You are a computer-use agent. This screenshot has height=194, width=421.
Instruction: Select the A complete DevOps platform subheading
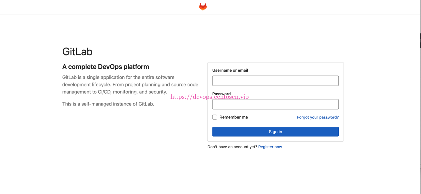coord(106,67)
